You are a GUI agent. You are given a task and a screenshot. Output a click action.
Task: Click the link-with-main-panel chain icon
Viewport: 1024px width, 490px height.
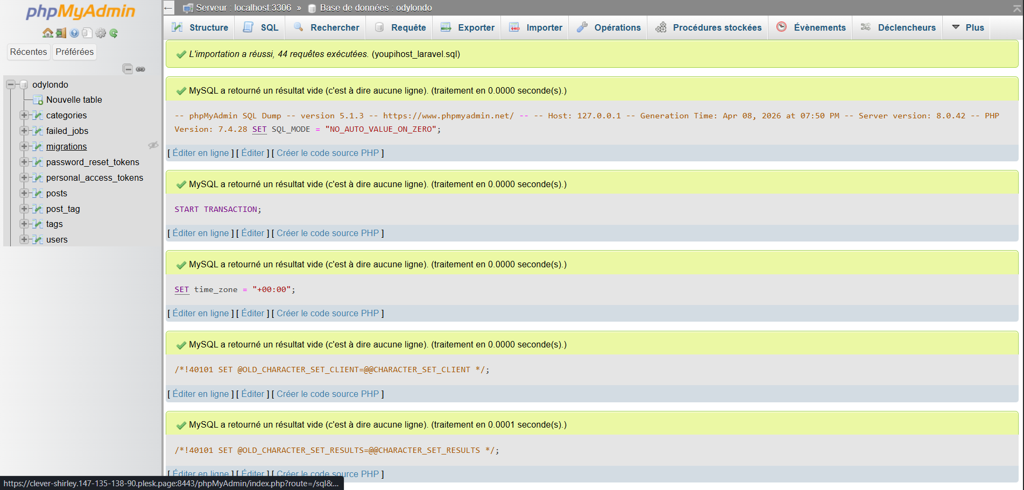pos(140,69)
